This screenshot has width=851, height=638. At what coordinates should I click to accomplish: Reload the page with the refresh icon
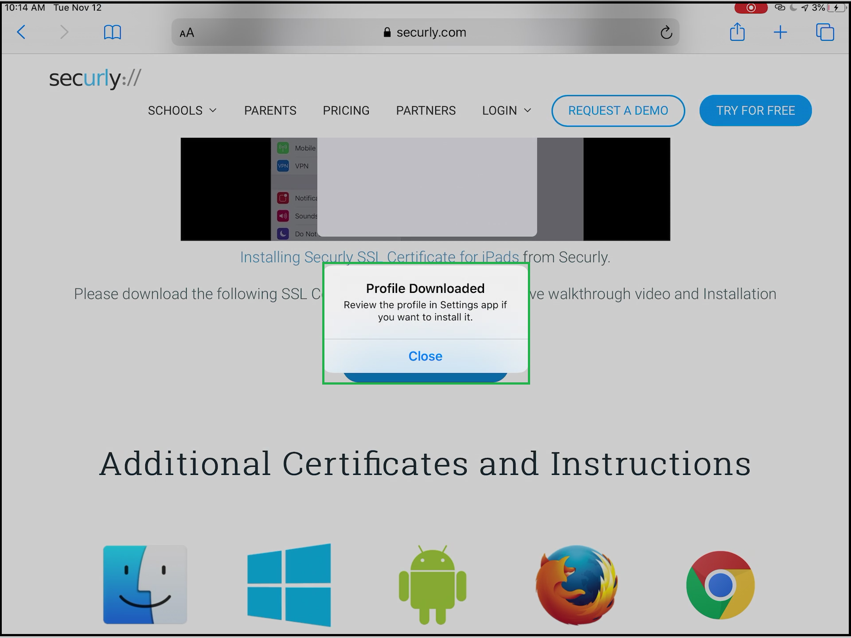[666, 32]
